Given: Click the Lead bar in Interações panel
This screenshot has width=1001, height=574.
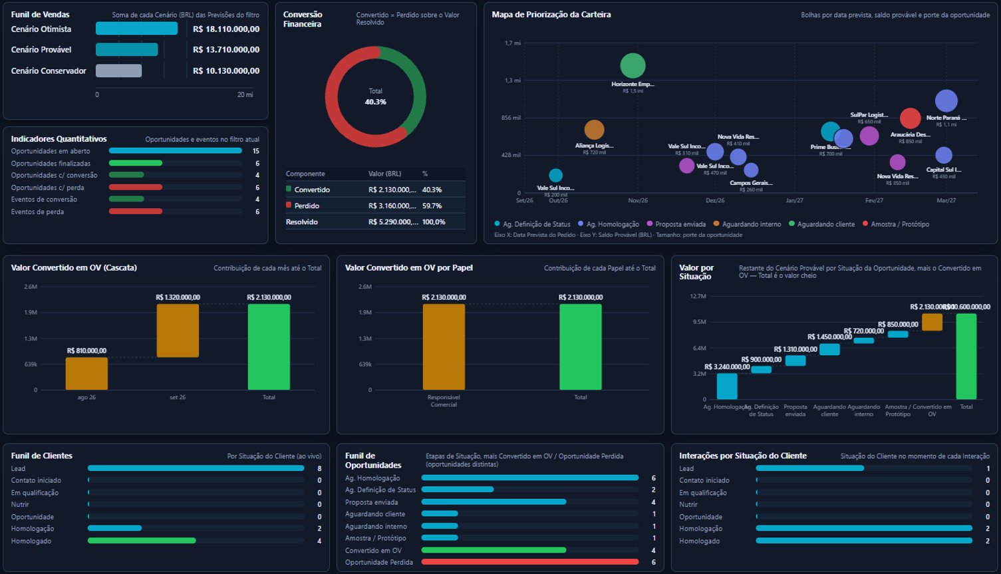Looking at the screenshot, I should [x=810, y=468].
